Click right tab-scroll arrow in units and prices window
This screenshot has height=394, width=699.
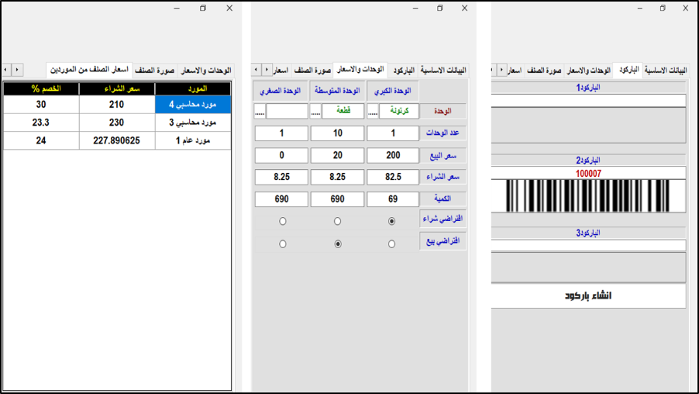point(267,69)
